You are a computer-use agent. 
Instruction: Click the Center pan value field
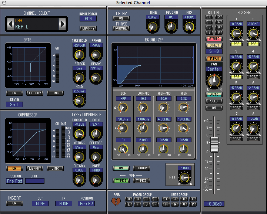(214, 69)
